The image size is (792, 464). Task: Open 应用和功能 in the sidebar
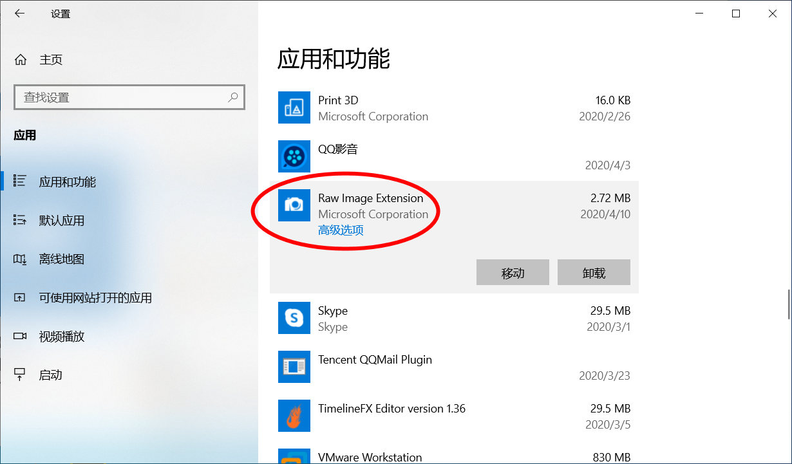(x=129, y=181)
